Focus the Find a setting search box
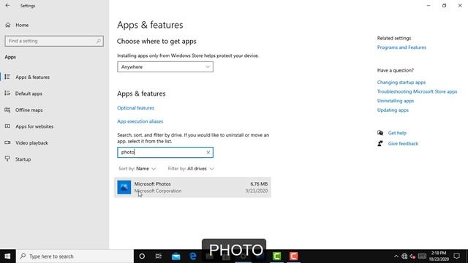Image resolution: width=468 pixels, height=263 pixels. pos(54,41)
